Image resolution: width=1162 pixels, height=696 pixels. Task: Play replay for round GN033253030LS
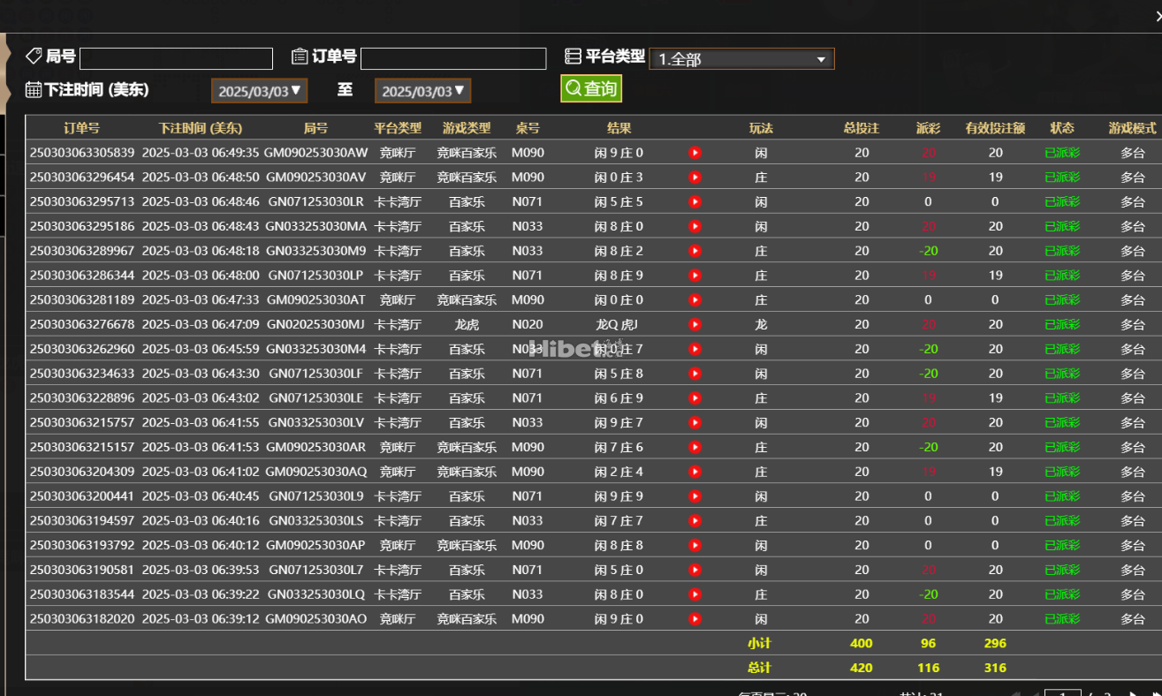pos(695,521)
